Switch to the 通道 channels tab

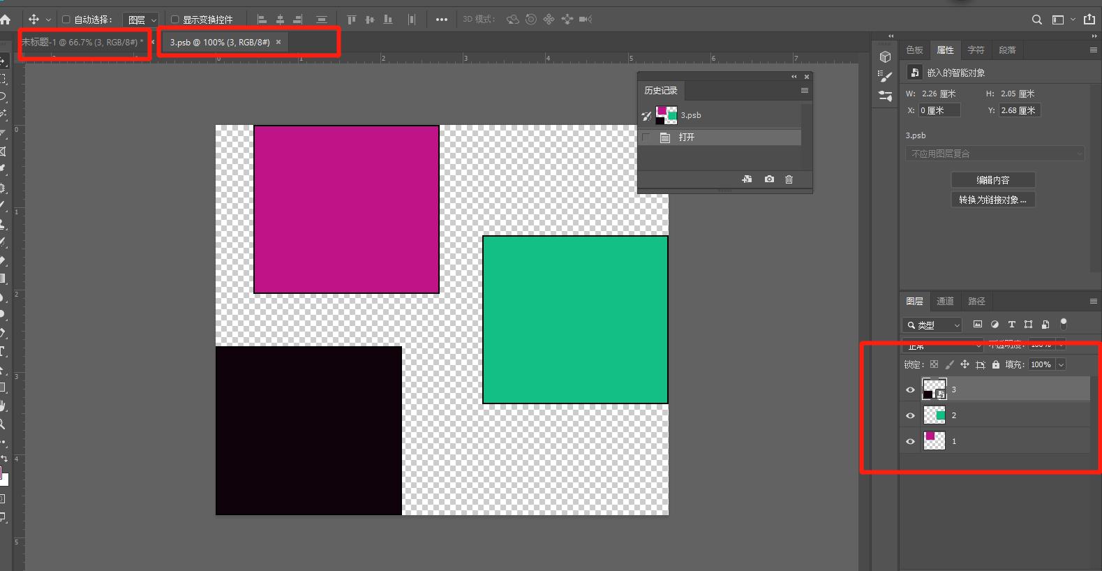tap(945, 302)
